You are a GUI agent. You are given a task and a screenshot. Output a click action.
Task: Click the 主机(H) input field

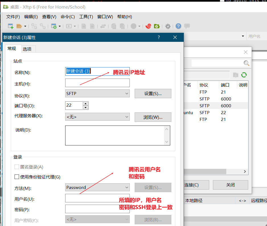(97, 83)
